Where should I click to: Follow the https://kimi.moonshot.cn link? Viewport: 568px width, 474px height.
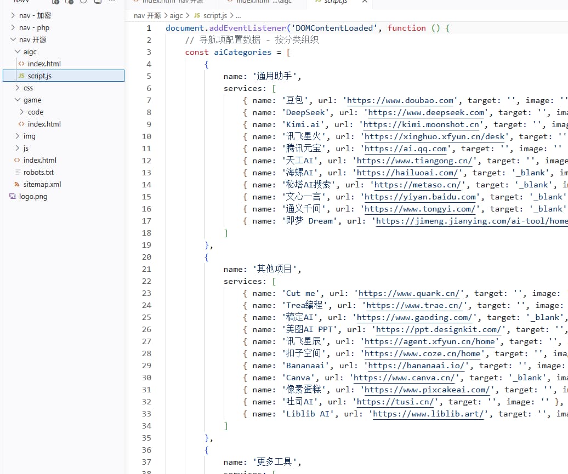421,124
